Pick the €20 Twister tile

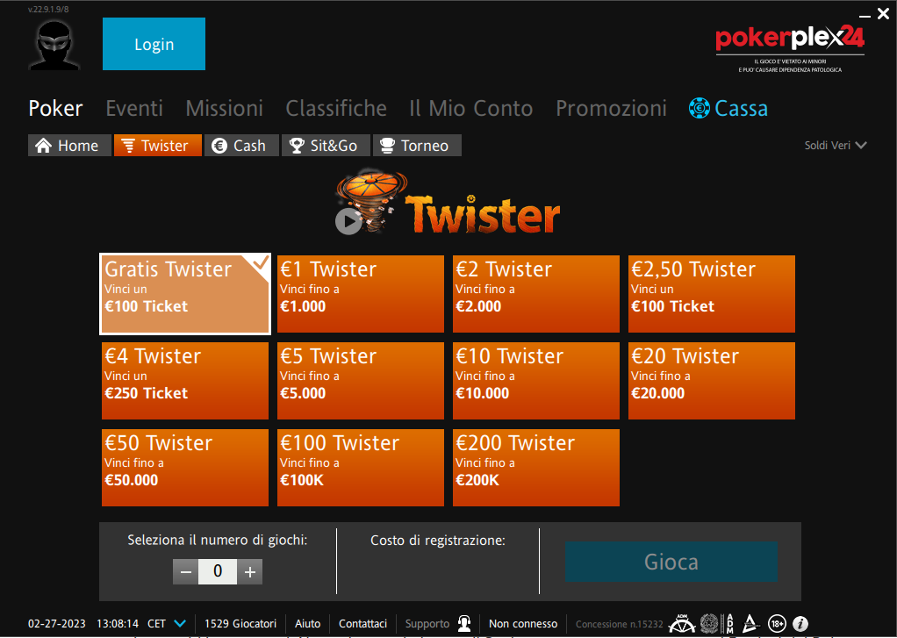[712, 381]
